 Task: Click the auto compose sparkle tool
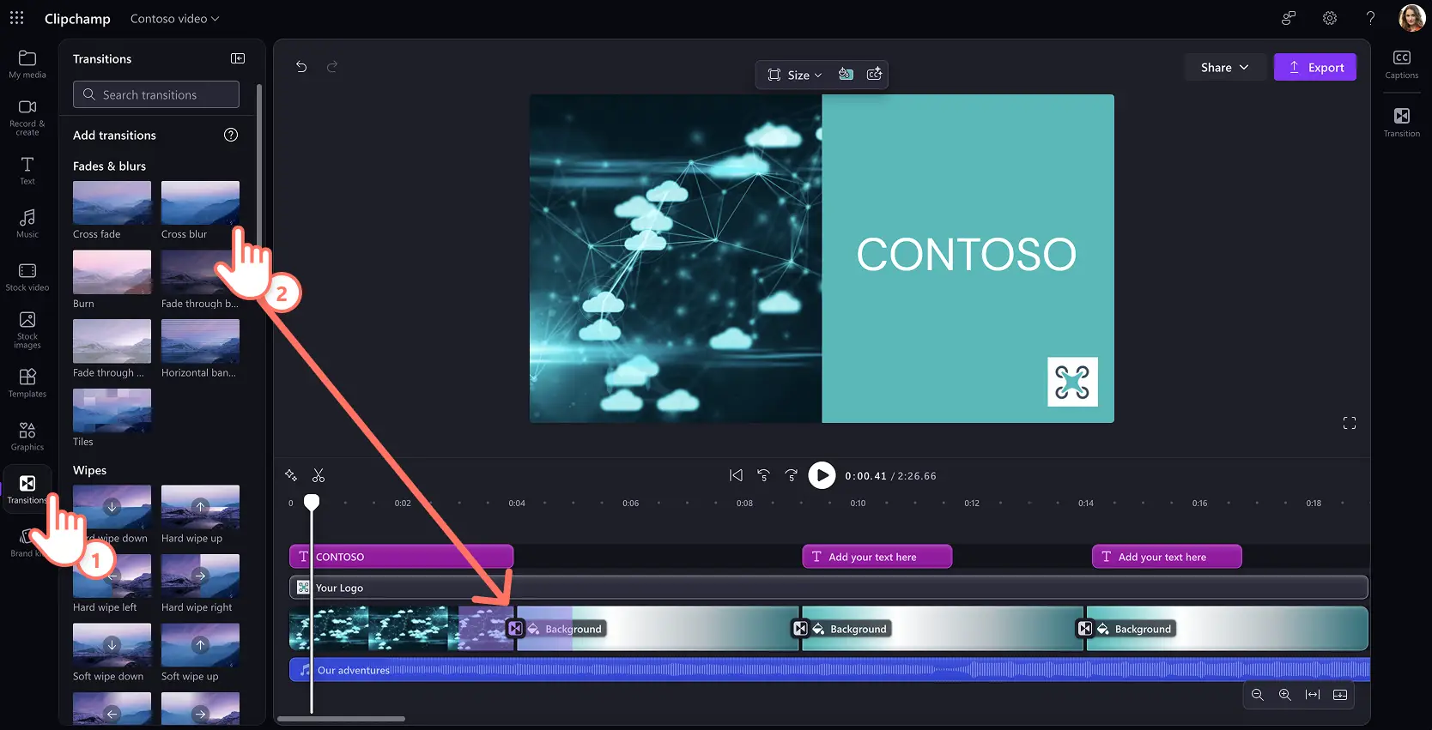(291, 475)
